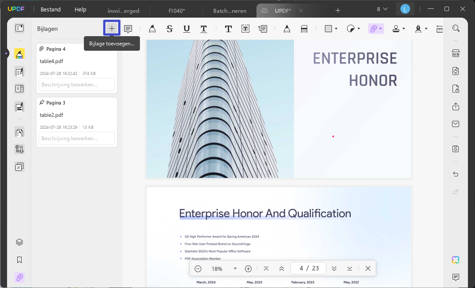Open the sticker dropdown arrow

point(358,29)
